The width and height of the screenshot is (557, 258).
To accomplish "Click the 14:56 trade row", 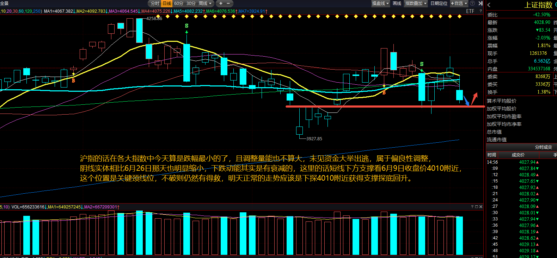I will point(522,162).
